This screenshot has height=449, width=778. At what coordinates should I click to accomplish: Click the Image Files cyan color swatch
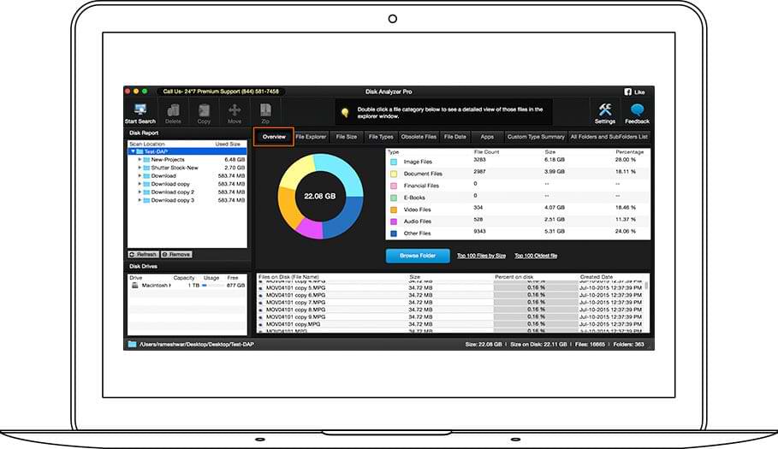(x=394, y=162)
